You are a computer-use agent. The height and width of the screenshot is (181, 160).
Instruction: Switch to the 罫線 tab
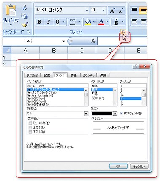[x=74, y=75]
